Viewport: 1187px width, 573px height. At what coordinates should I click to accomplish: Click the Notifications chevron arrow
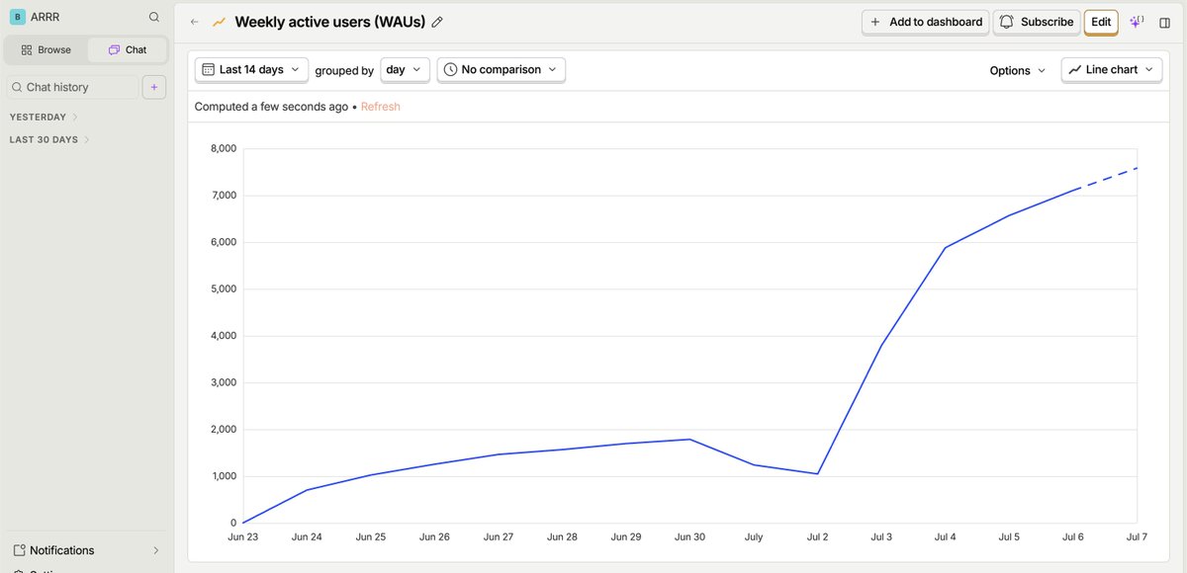coord(155,550)
